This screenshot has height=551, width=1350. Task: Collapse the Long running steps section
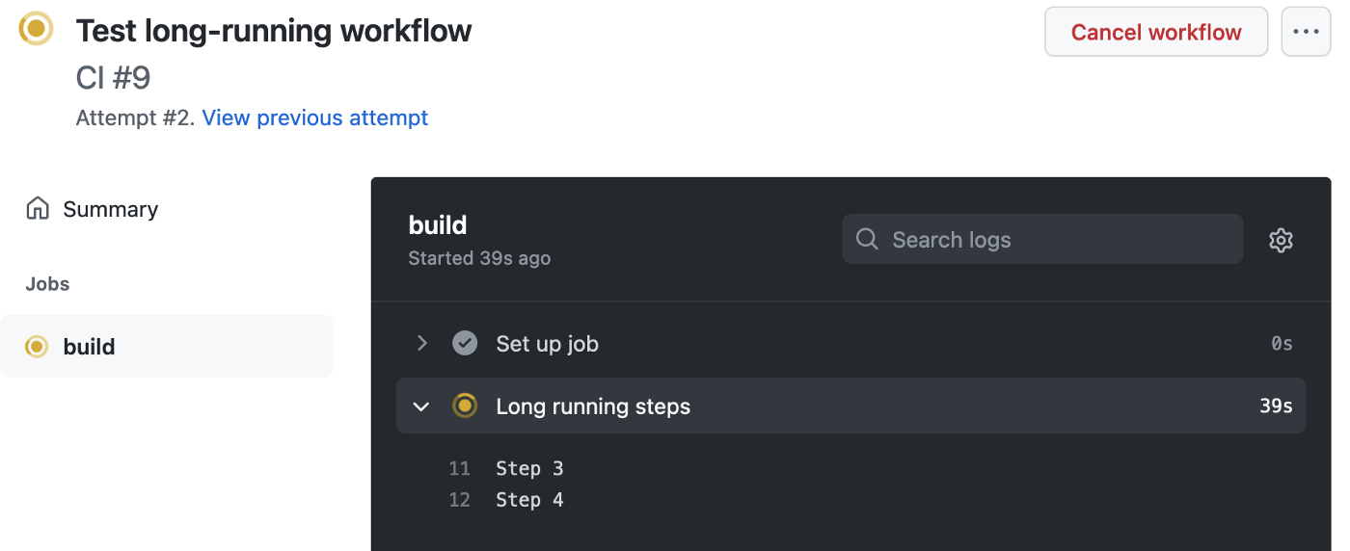tap(421, 407)
